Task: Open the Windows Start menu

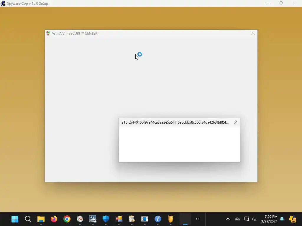Action: [x=15, y=219]
